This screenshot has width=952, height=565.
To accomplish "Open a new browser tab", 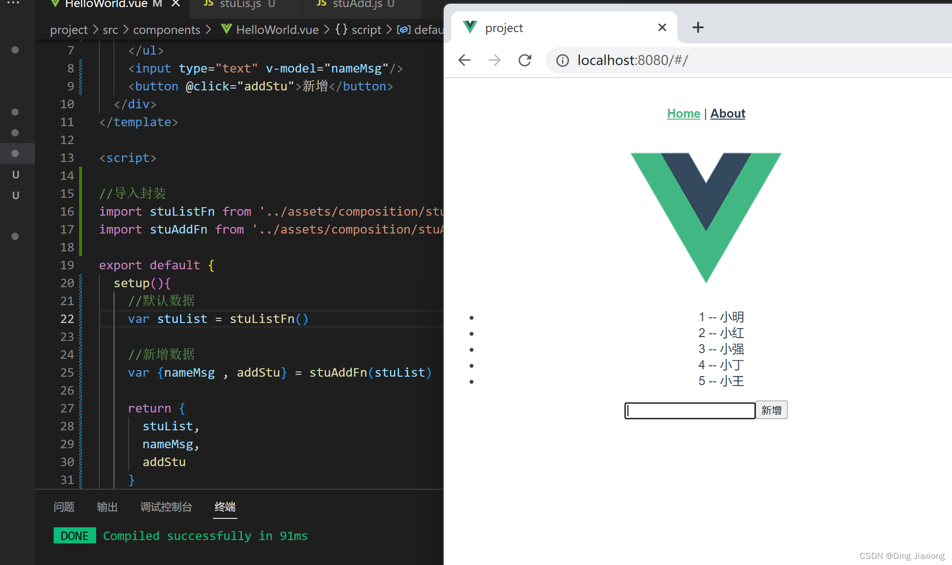I will (x=698, y=27).
